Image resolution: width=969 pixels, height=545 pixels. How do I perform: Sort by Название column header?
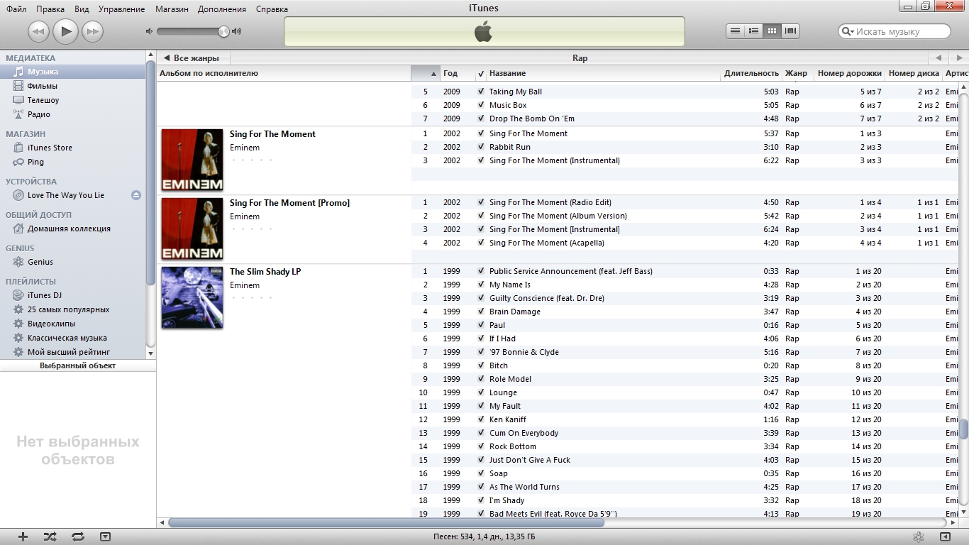coord(603,73)
